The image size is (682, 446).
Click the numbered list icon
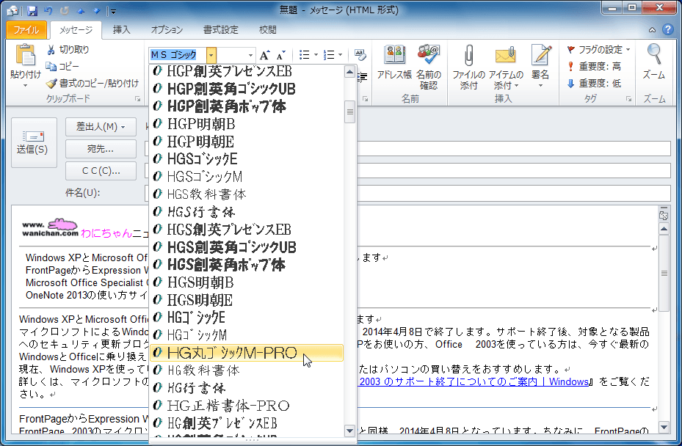(x=329, y=55)
